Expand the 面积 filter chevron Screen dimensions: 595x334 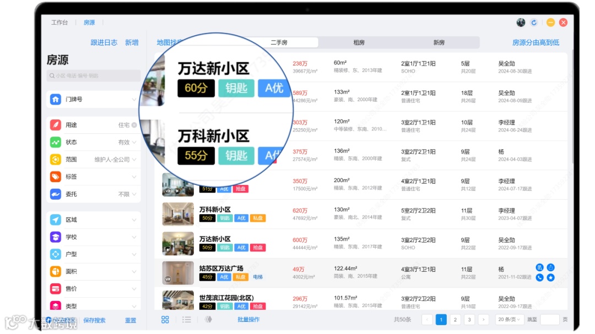pos(134,271)
